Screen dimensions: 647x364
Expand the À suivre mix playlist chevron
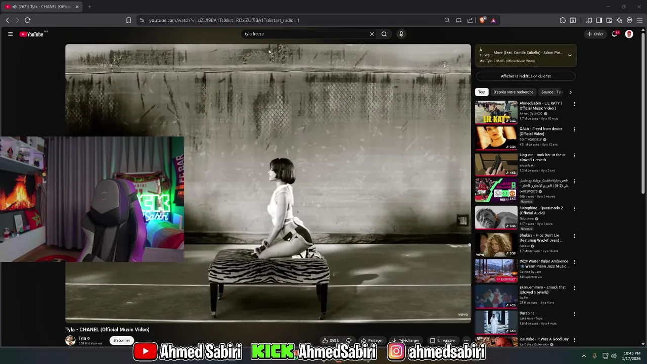(570, 55)
